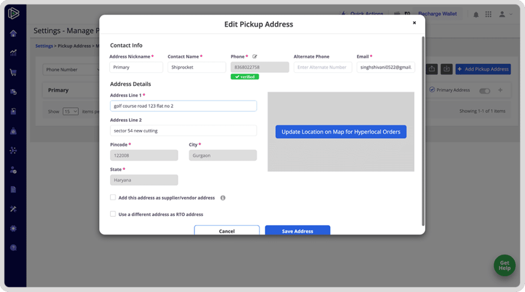The height and width of the screenshot is (292, 525).
Task: Click the Save Address button
Action: pos(297,230)
